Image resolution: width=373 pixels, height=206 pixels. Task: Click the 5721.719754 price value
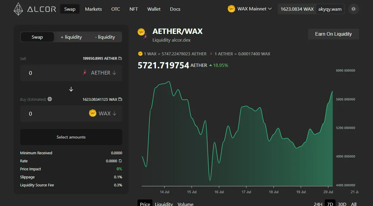tap(163, 65)
